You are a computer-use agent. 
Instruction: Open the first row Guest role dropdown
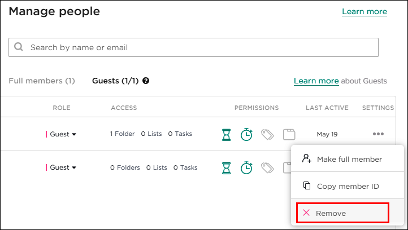tap(63, 134)
